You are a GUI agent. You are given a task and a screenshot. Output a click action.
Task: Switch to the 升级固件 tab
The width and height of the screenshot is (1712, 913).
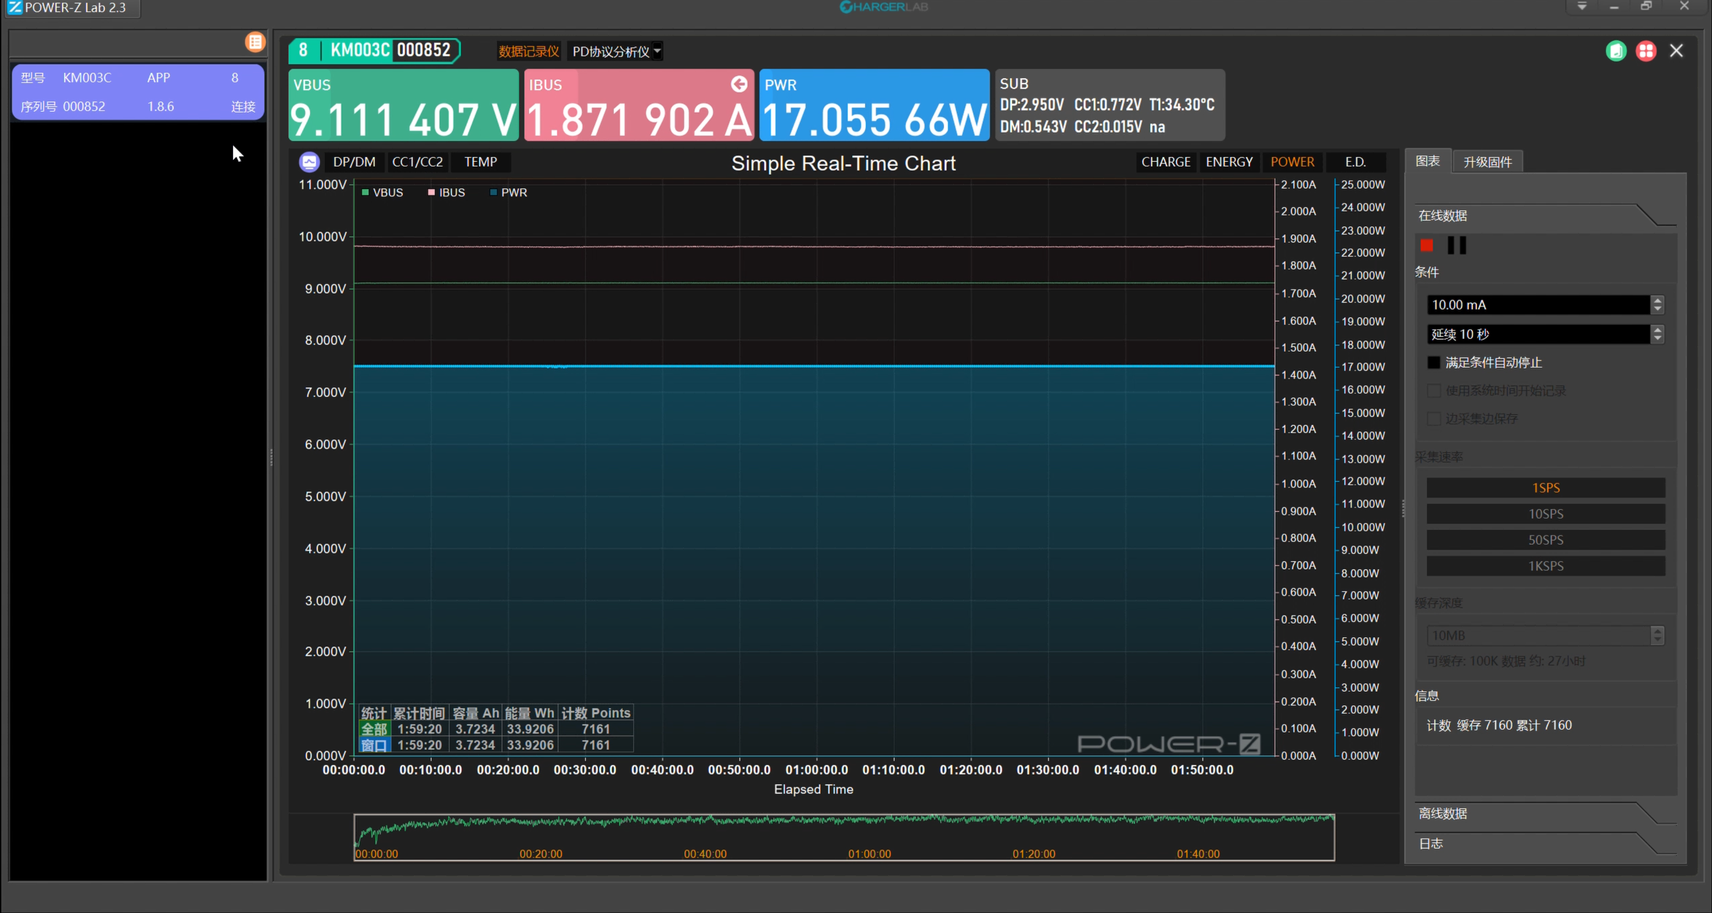(1487, 162)
